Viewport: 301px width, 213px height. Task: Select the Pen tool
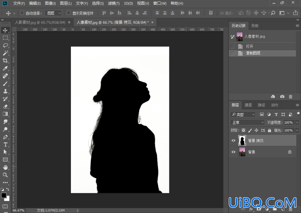5,137
